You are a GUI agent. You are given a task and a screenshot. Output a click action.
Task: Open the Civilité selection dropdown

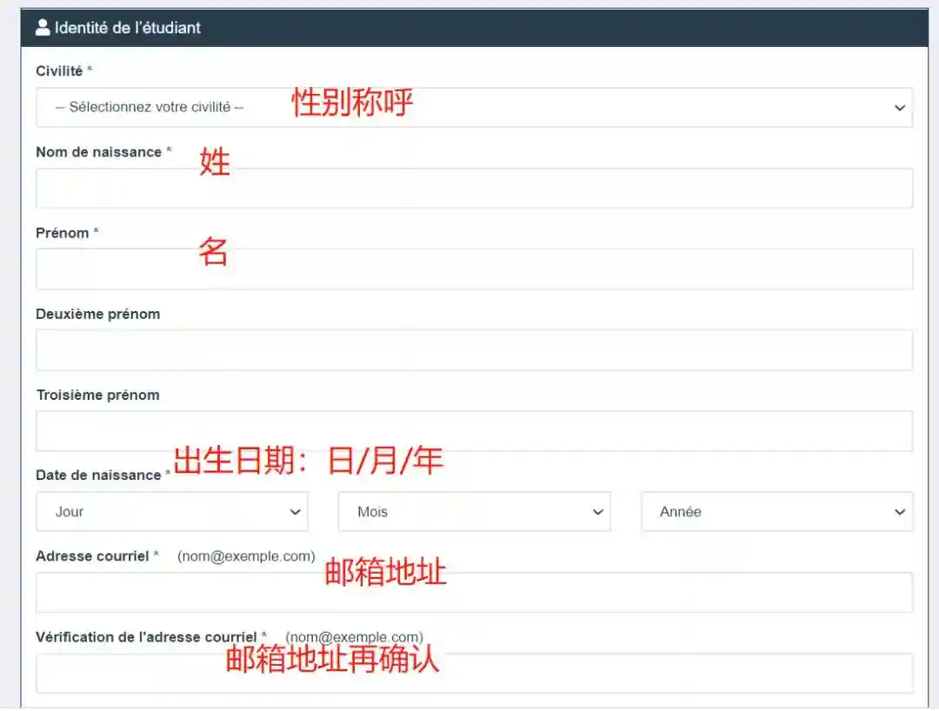pos(474,108)
